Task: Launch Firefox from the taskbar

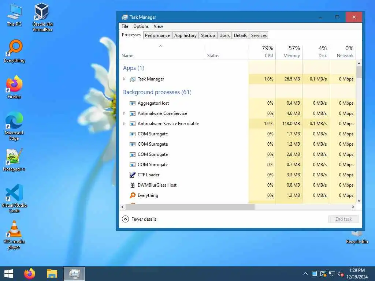Action: 30,274
